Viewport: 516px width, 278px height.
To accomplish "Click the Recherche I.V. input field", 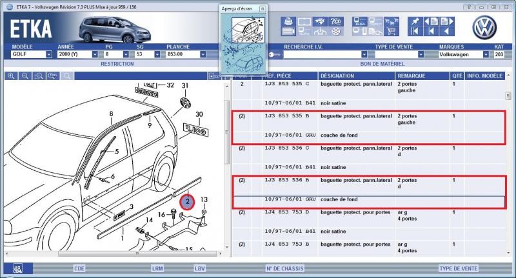I will pyautogui.click(x=322, y=54).
